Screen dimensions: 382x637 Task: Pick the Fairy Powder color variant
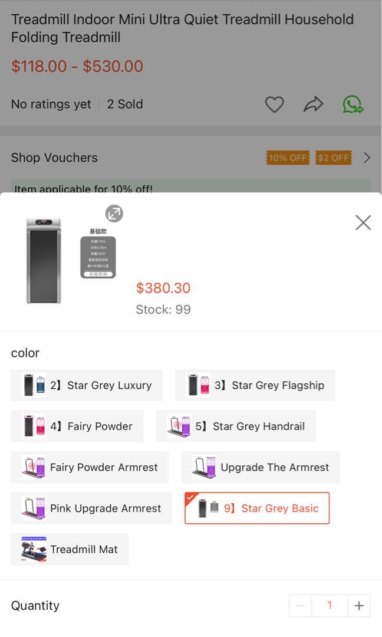click(x=77, y=426)
